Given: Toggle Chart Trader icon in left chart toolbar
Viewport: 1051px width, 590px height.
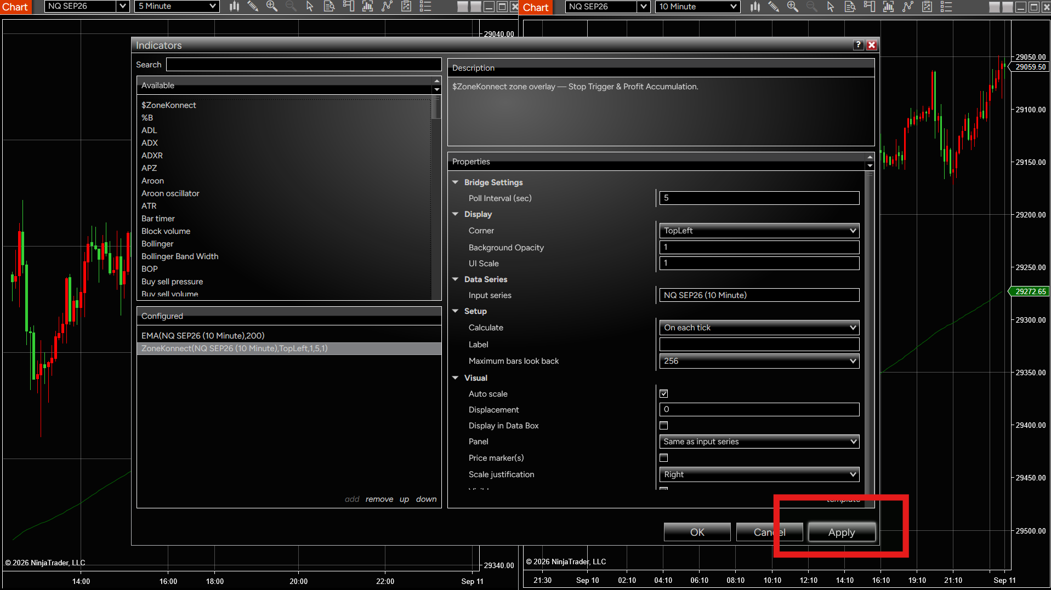Looking at the screenshot, I should (x=348, y=7).
